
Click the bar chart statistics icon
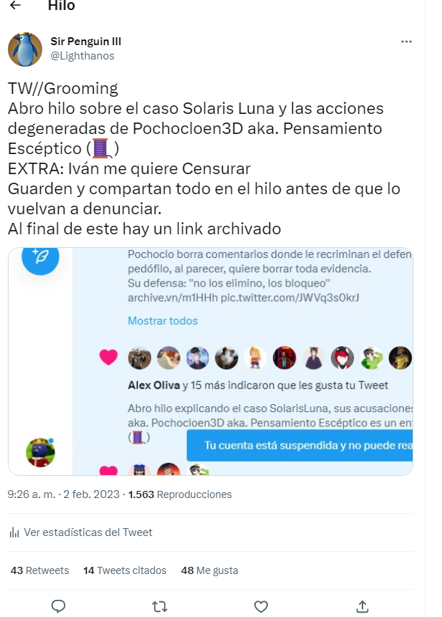pos(14,532)
